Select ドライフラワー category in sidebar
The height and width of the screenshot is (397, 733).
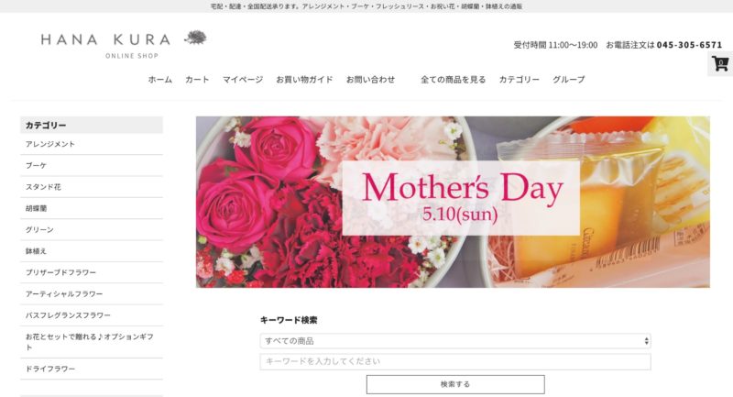pos(92,369)
